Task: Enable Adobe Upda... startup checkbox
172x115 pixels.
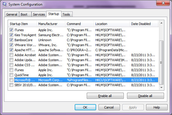Action: 11,60
